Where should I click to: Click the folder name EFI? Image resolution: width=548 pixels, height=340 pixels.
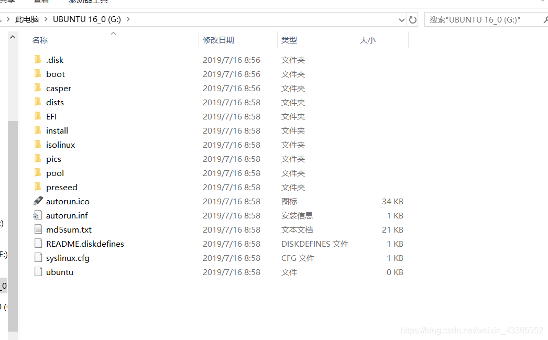(x=51, y=116)
